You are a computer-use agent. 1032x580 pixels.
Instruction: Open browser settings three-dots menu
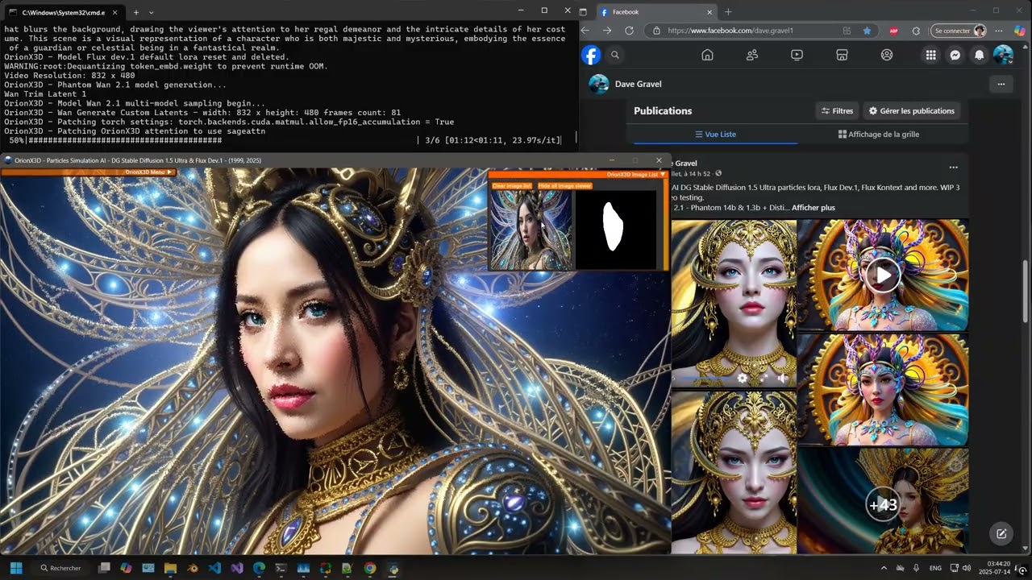[1001, 31]
